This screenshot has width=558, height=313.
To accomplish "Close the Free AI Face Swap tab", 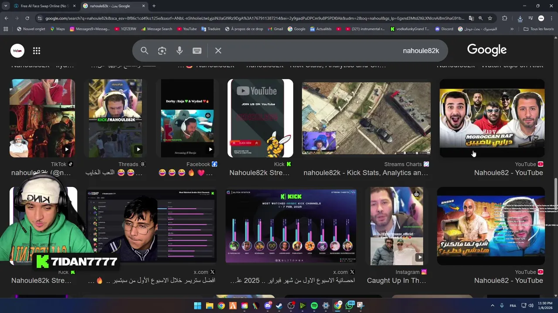I will click(74, 6).
